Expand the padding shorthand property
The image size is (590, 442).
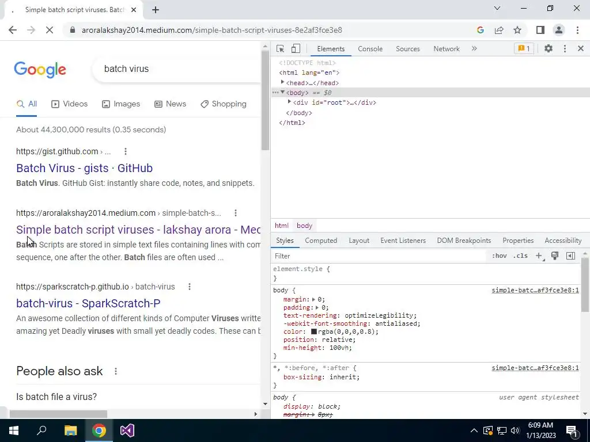(x=317, y=307)
